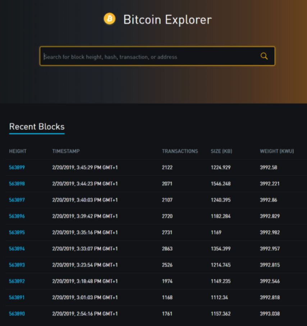Click the SIZE (KB) column header

pyautogui.click(x=221, y=151)
